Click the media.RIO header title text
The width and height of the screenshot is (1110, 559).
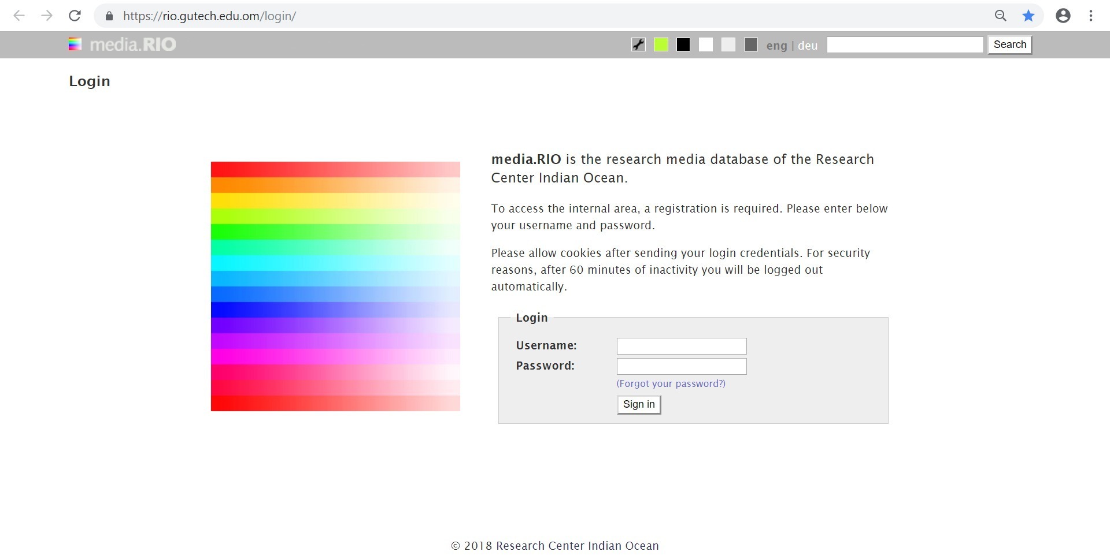133,44
